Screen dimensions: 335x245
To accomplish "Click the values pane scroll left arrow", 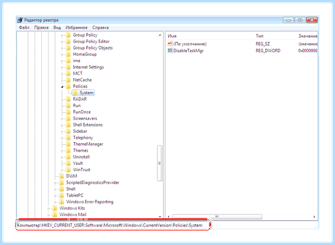I will [169, 217].
